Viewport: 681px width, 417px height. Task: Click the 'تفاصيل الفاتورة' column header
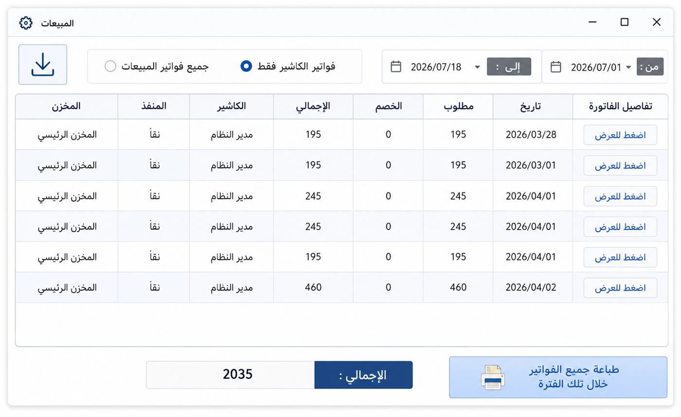pos(620,106)
